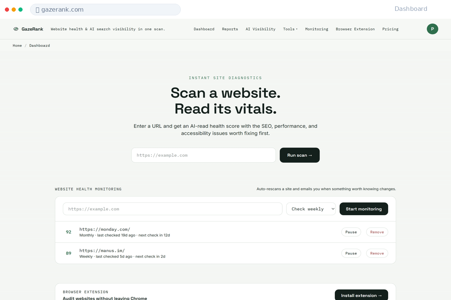Click the monday.com Monthly last checked line

125,235
